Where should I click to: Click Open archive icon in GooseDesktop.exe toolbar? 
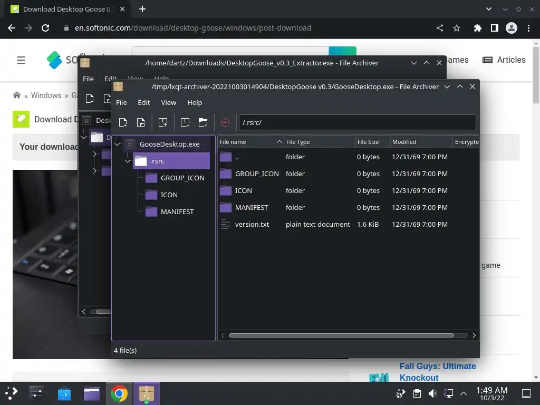[x=141, y=122]
